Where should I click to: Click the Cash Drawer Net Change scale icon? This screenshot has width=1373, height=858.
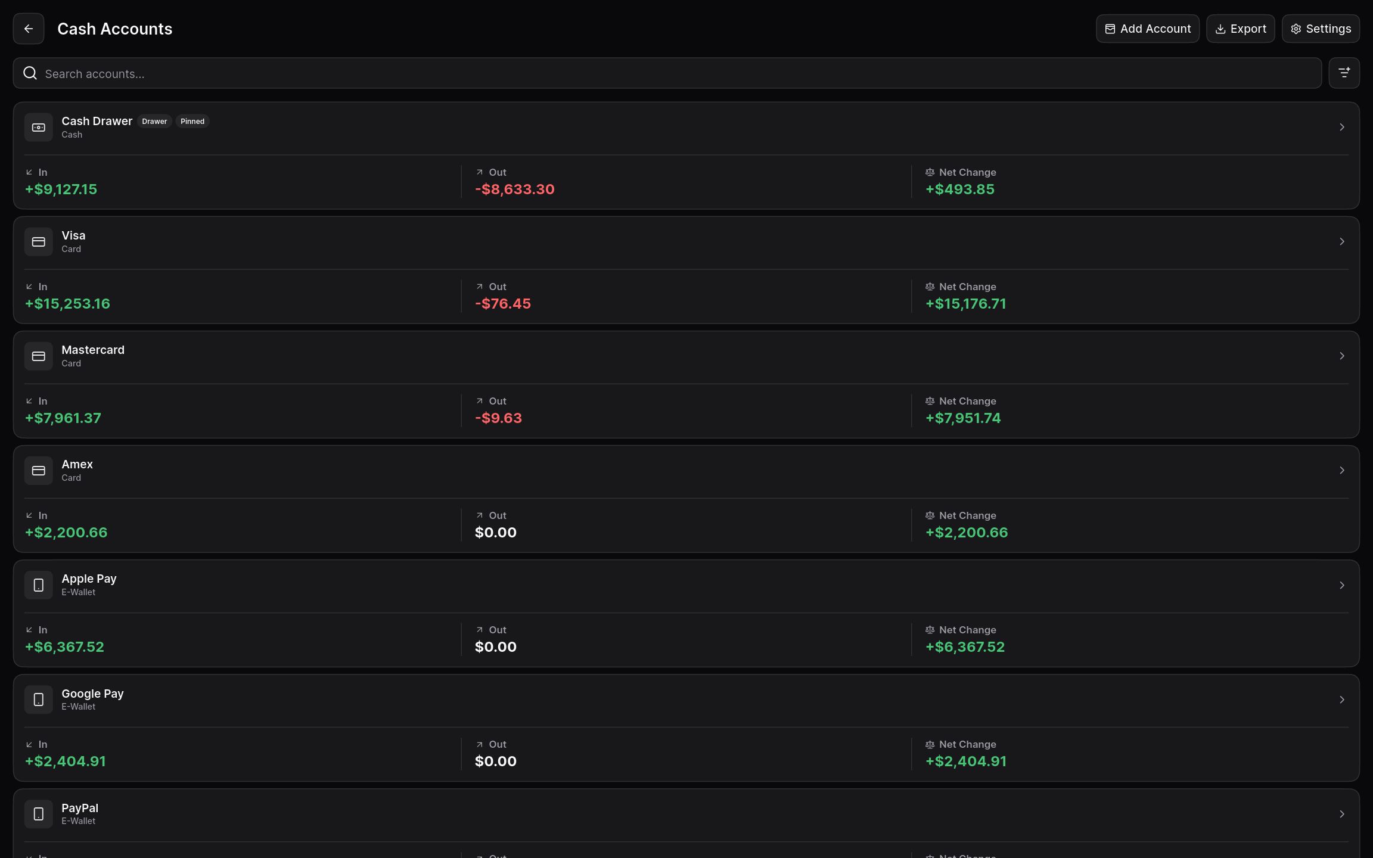pyautogui.click(x=930, y=172)
